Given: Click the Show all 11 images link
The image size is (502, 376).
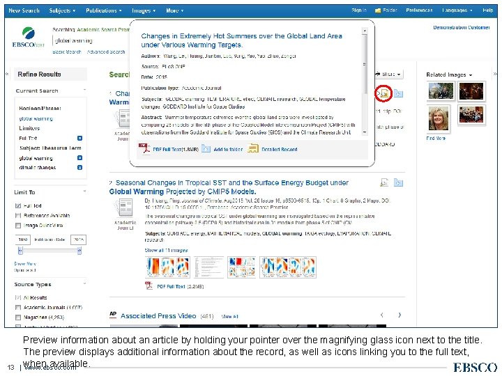Looking at the screenshot, I should [166, 250].
